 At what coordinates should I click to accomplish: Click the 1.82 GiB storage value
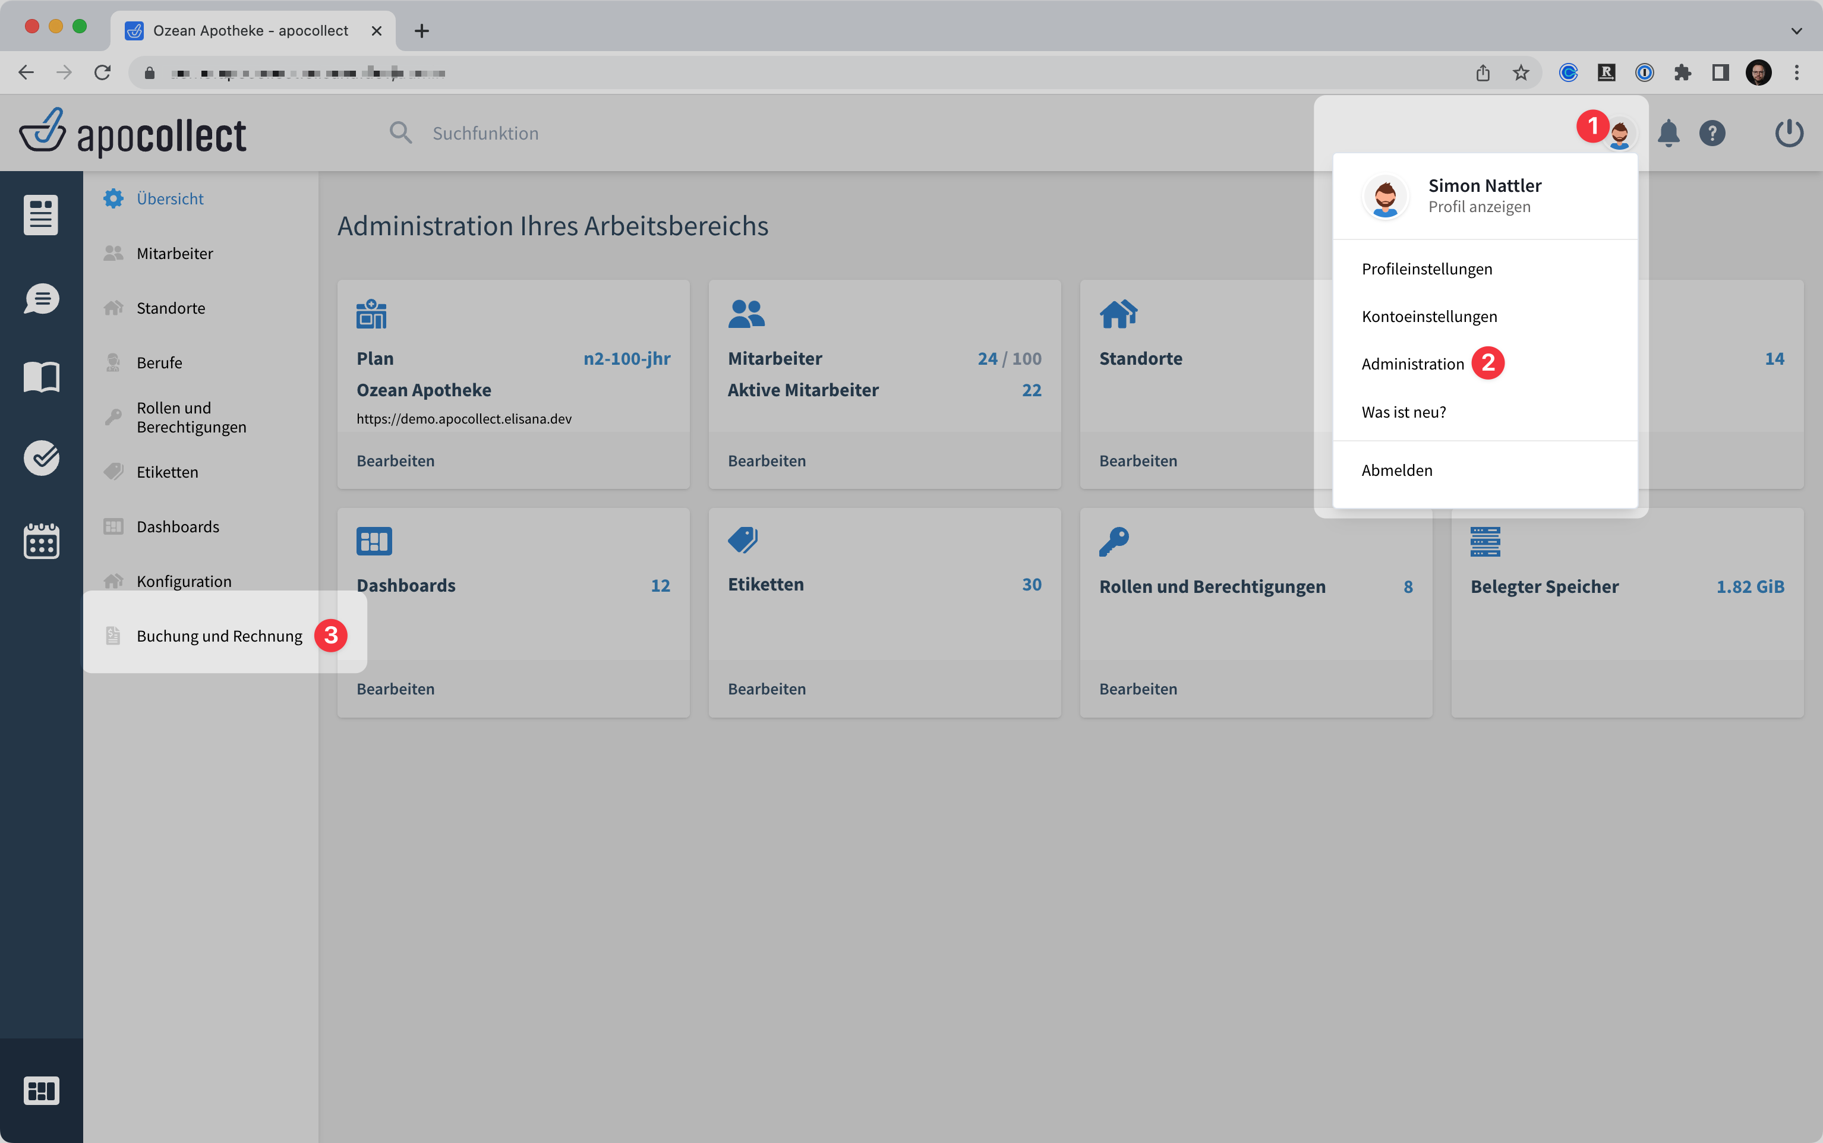point(1750,586)
